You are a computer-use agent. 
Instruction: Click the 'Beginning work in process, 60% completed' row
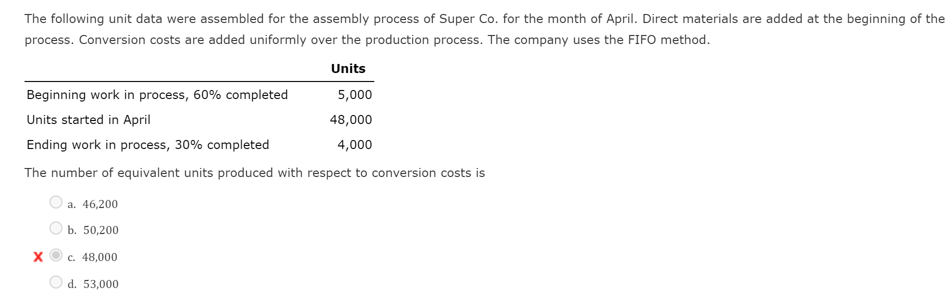(x=156, y=94)
